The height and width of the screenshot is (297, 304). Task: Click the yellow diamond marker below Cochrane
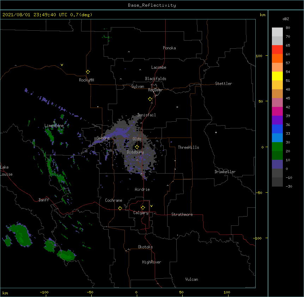(x=120, y=208)
